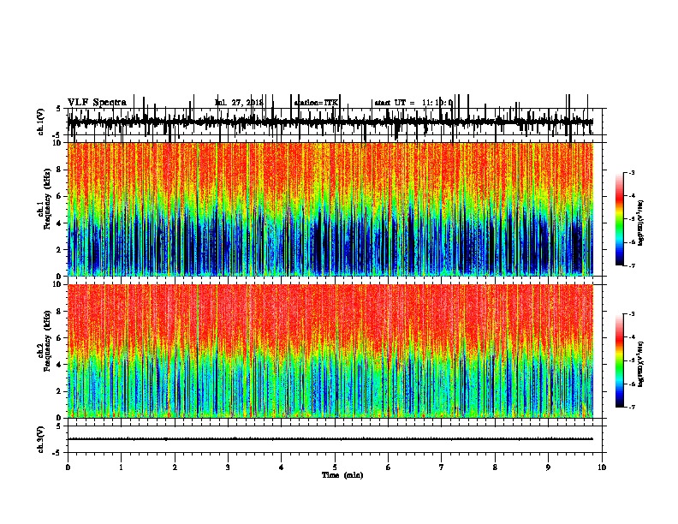Click ch.1 color bar tick "-7"
Viewport: 678px width, 524px height.
(632, 265)
